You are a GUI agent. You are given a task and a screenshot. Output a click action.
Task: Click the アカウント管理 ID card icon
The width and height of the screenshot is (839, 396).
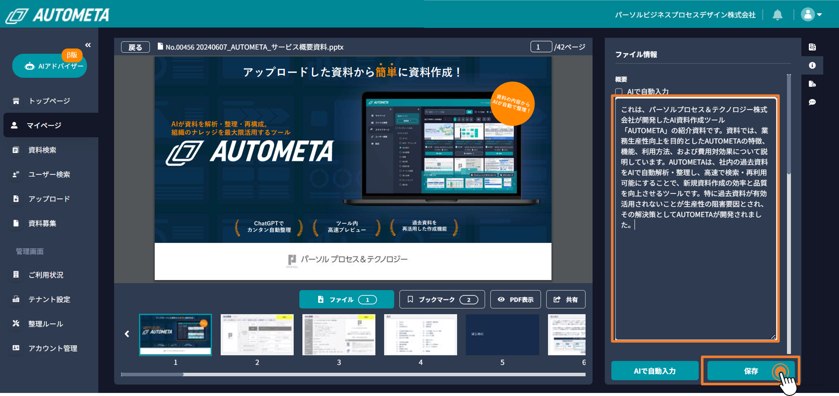16,348
